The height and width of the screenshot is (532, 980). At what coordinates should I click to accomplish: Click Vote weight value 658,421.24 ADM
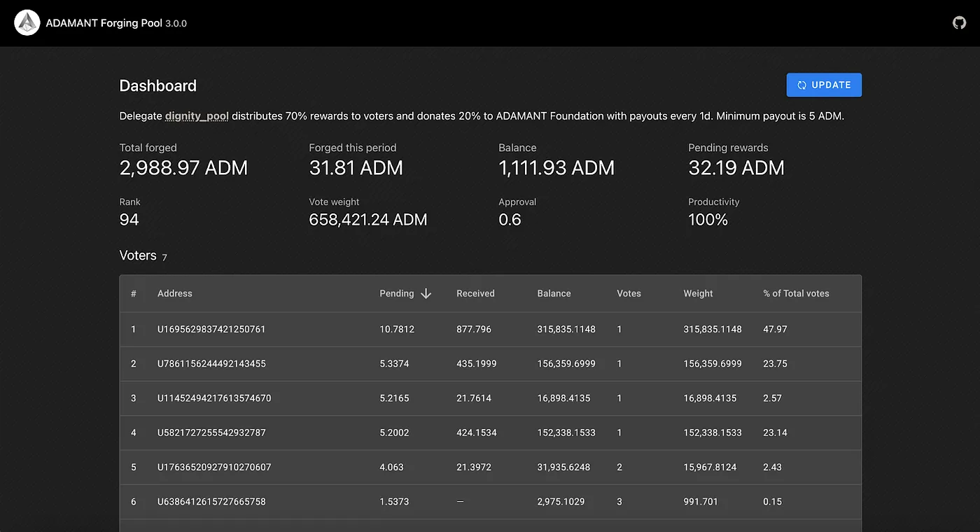[x=368, y=220]
